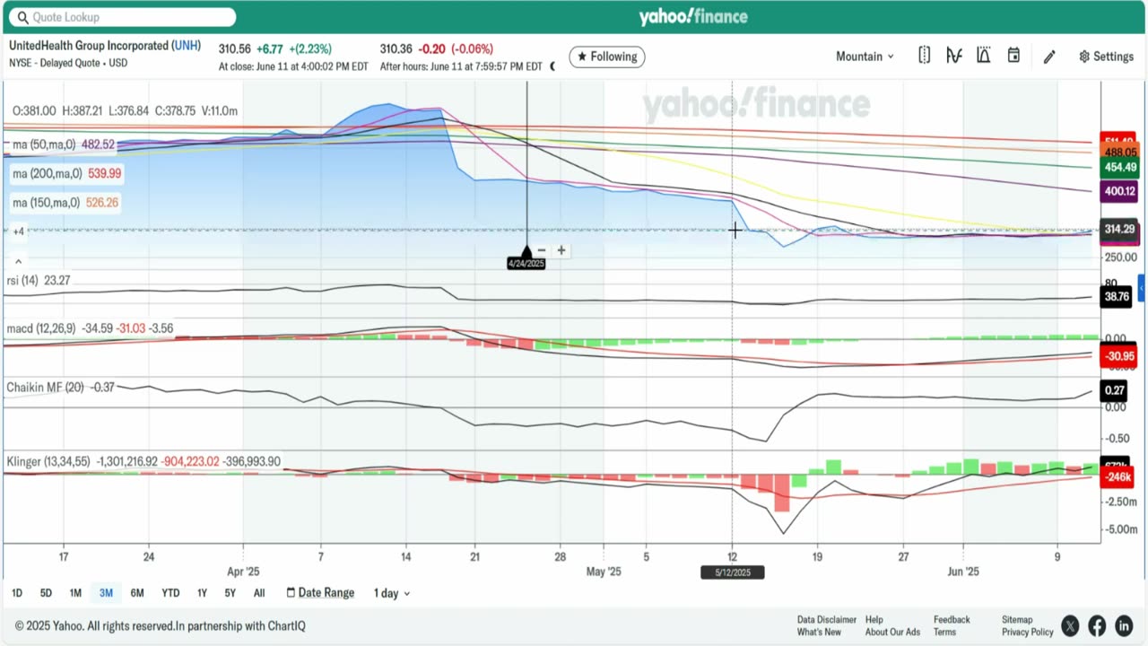Select the 5Y range tab
Image resolution: width=1148 pixels, height=646 pixels.
(230, 593)
